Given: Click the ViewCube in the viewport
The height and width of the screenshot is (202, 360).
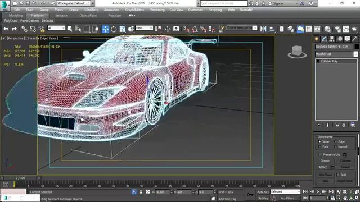Looking at the screenshot, I should tap(298, 52).
